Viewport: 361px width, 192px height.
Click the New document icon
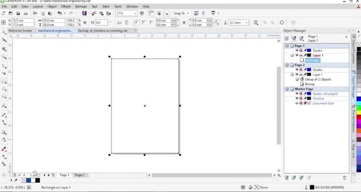click(x=3, y=13)
